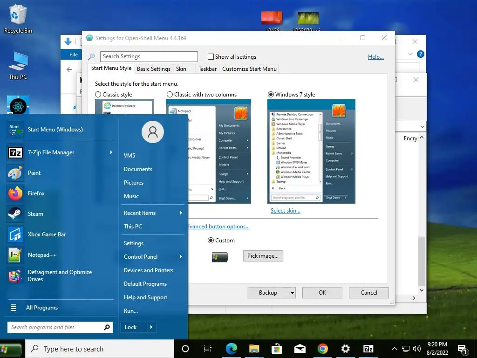
Task: Open Documents in start menu
Action: pyautogui.click(x=138, y=169)
